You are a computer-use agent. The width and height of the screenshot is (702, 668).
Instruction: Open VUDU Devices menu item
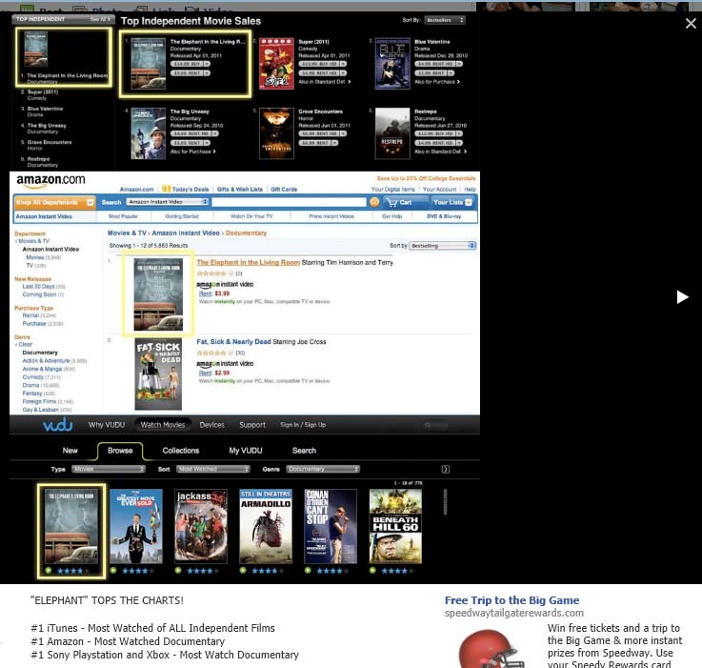(211, 425)
